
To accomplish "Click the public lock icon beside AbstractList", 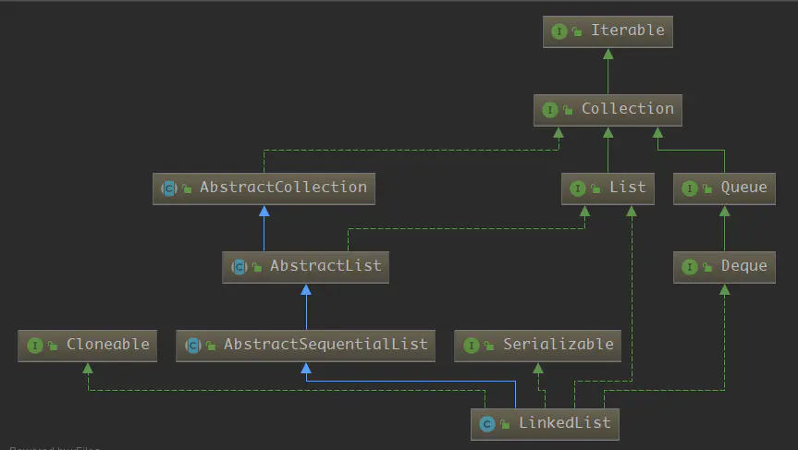I will (x=257, y=267).
